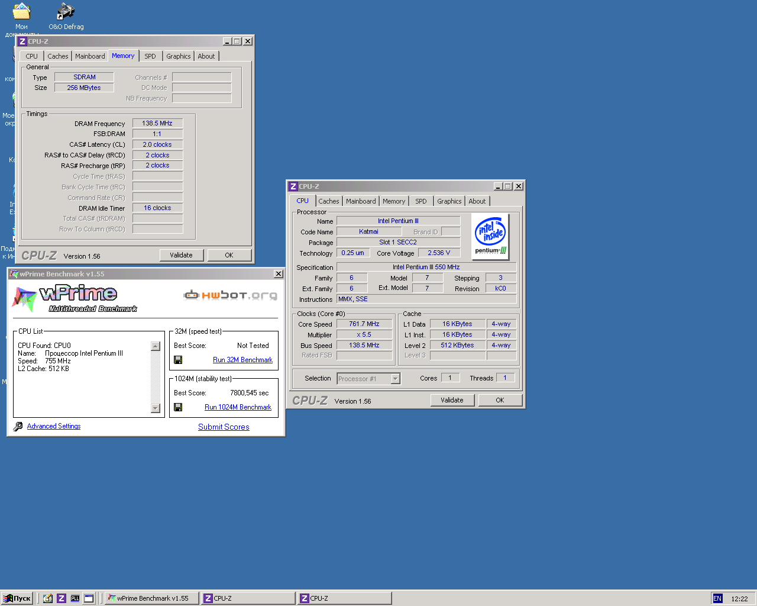Click the window-shaped quick launch icon
Viewport: 757px width, 606px height.
coord(89,598)
